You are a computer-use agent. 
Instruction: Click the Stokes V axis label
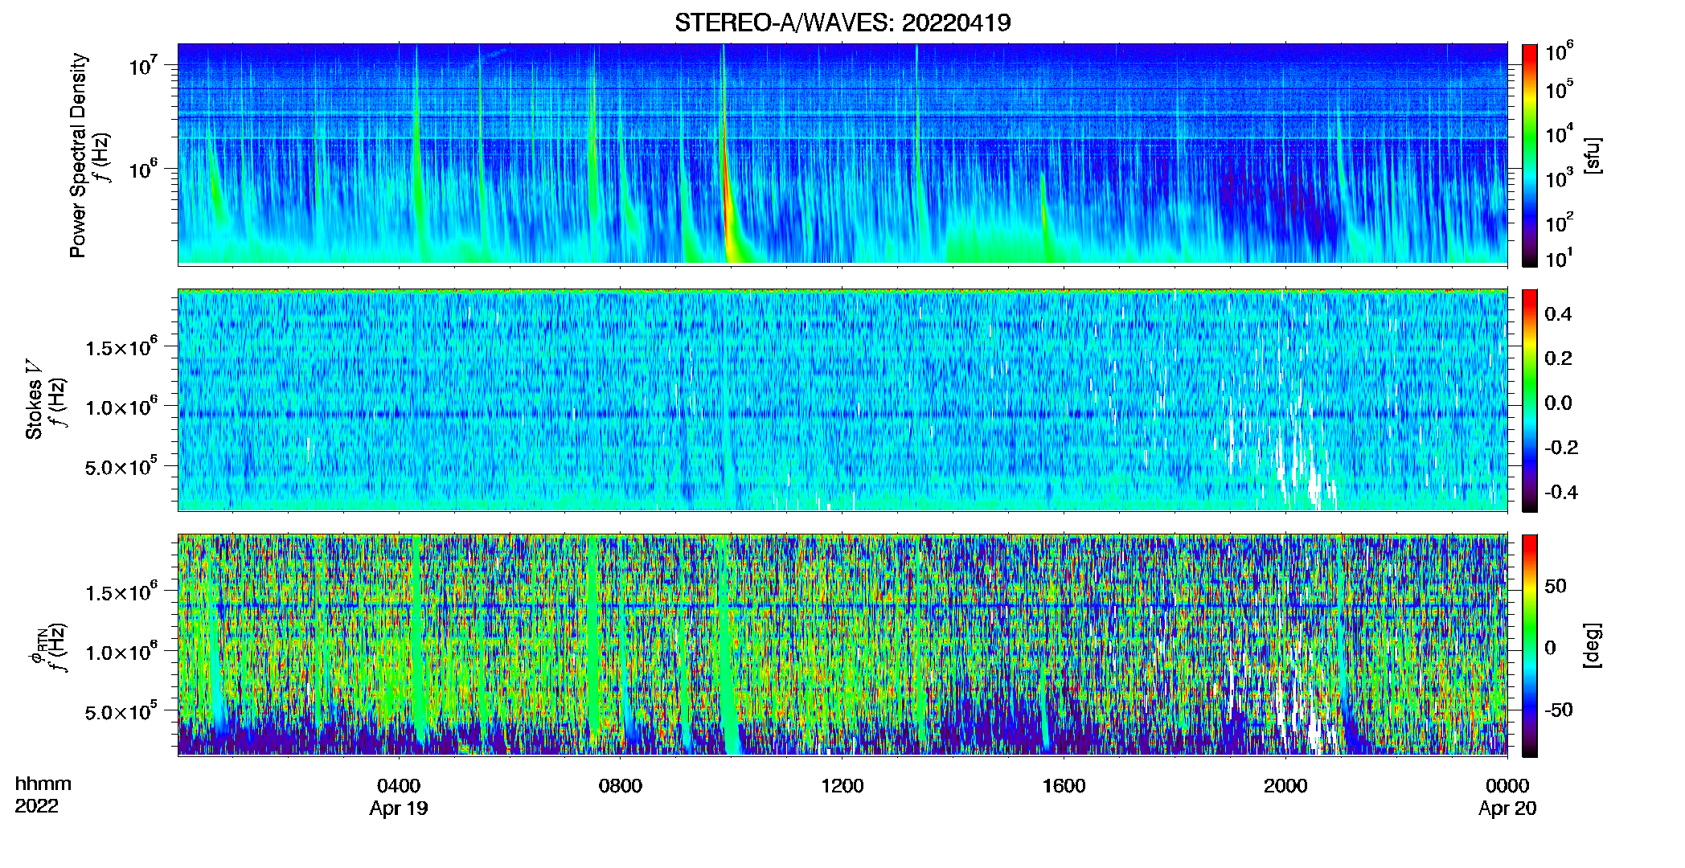pyautogui.click(x=34, y=399)
